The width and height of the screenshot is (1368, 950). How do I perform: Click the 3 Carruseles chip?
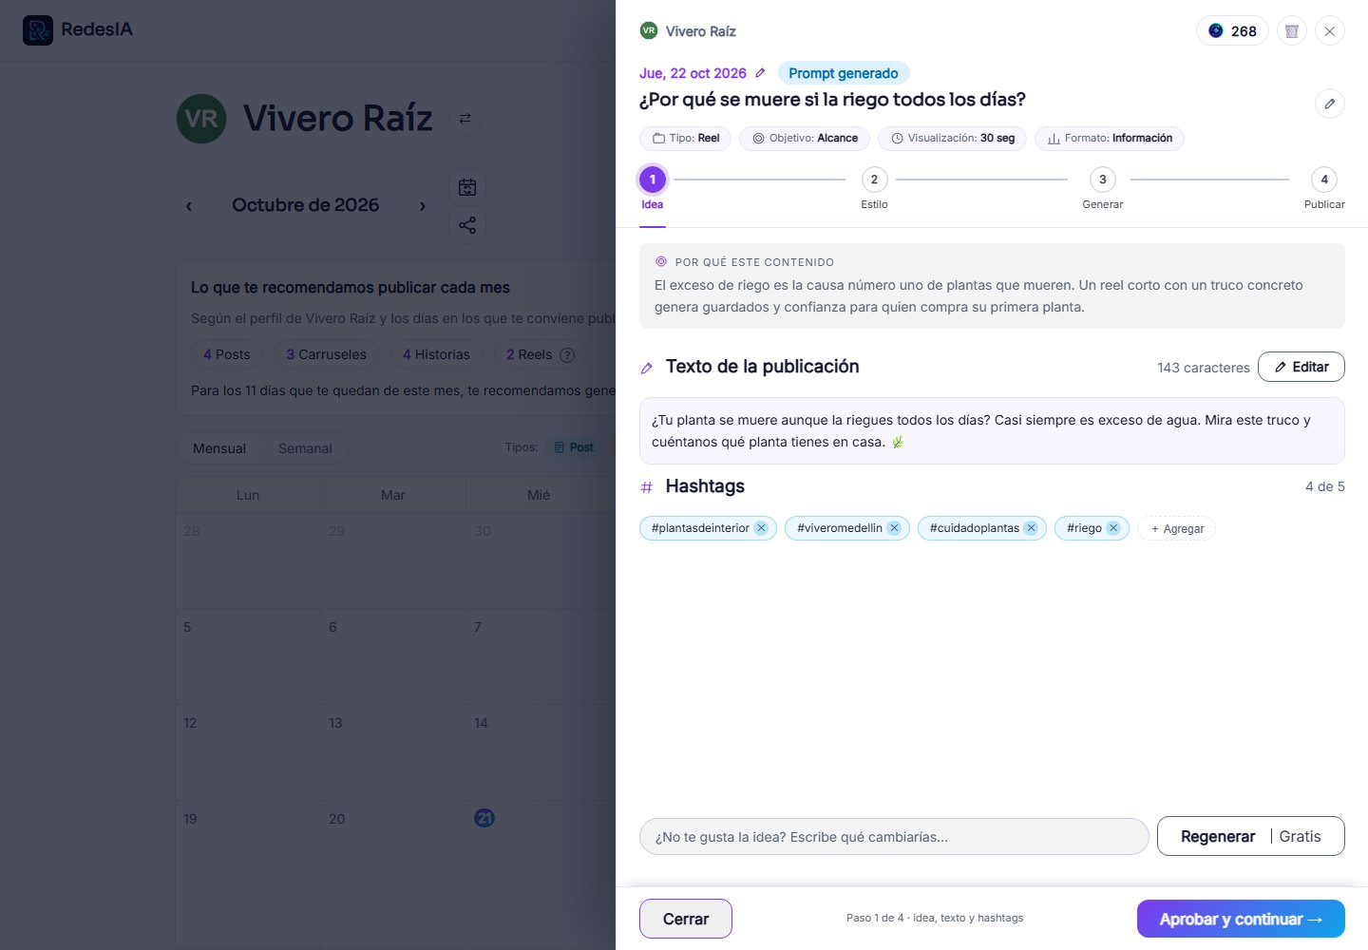[x=327, y=354]
